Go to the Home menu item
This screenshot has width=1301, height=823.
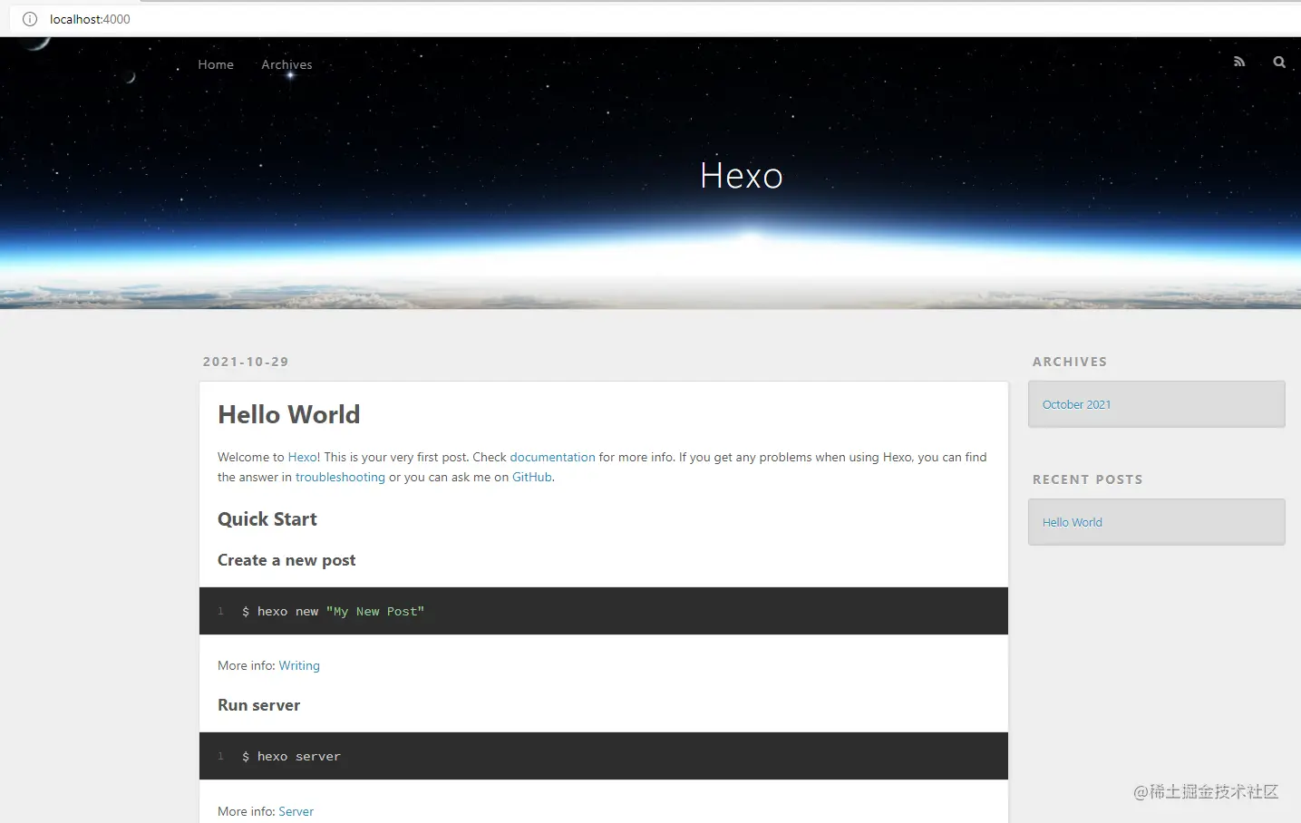coord(216,64)
